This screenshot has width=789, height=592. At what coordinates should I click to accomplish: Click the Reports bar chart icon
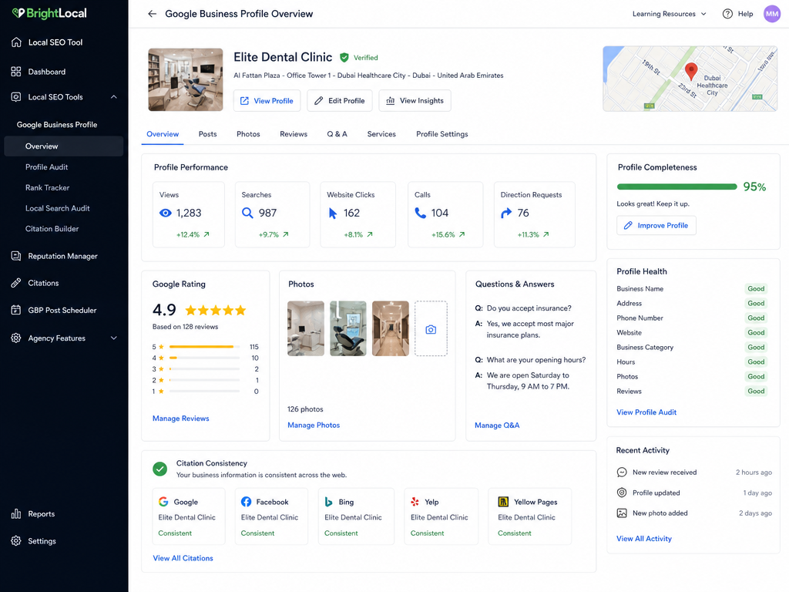[16, 513]
